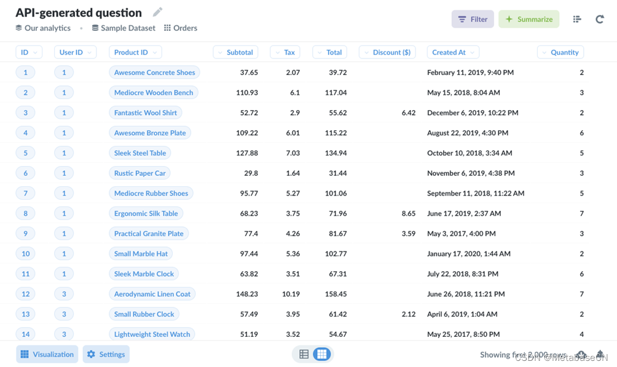Click order ID 5 pill
The height and width of the screenshot is (367, 617).
pos(26,153)
